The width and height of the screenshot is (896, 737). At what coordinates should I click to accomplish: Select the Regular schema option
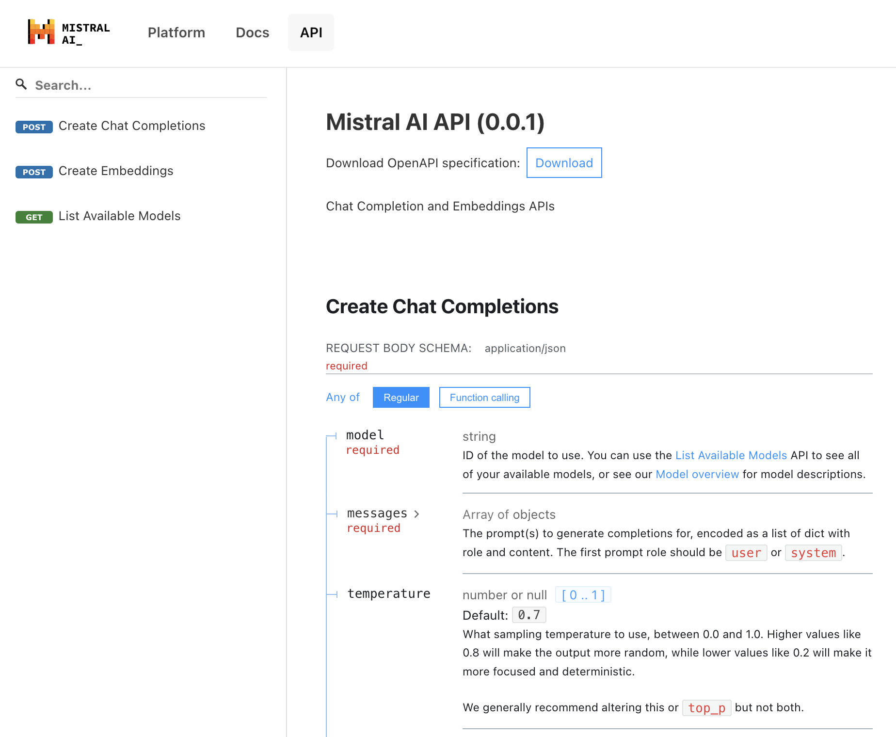[x=401, y=398]
